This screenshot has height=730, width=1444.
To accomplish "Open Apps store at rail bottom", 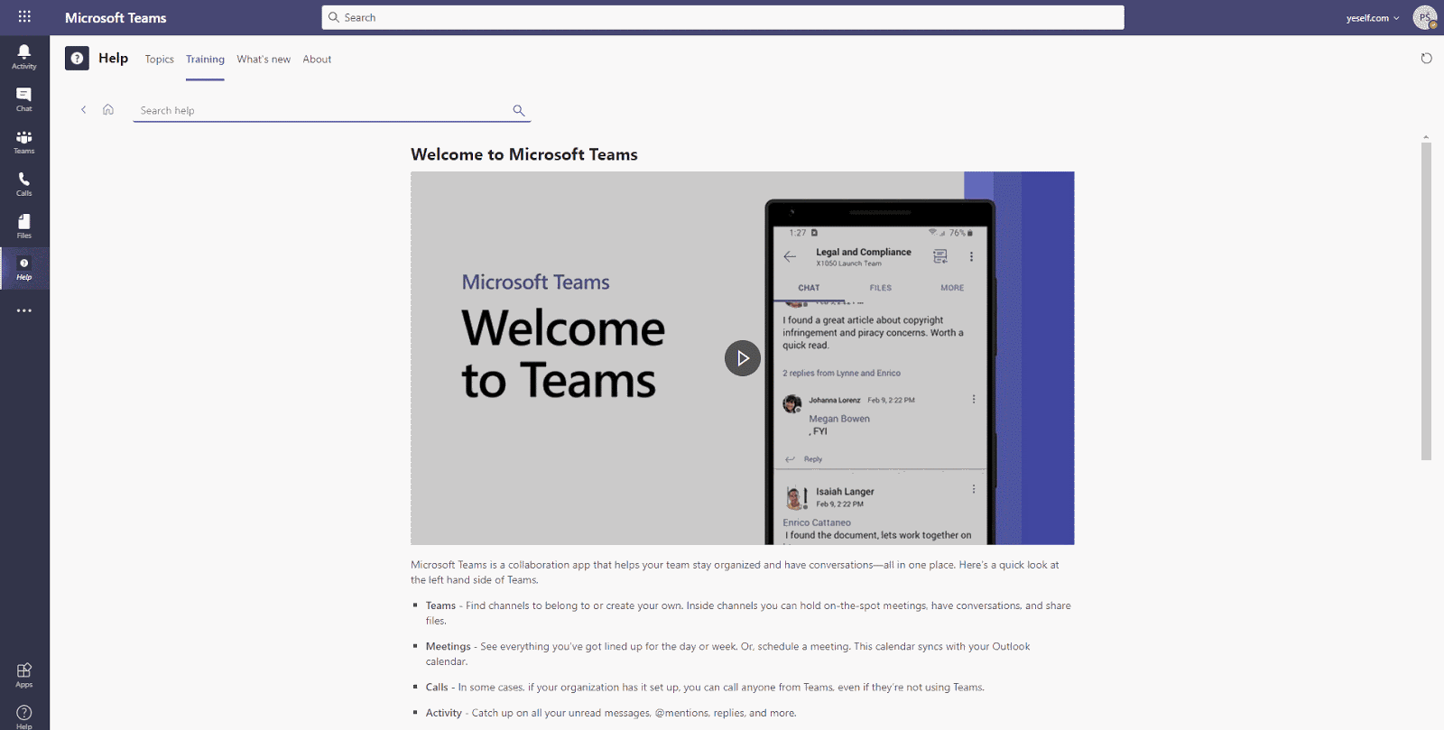I will (x=24, y=675).
